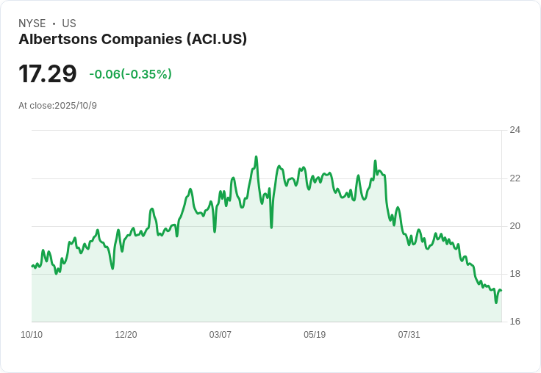541x373 pixels.
Task: Open the Albertsons Companies (ACI.US) title
Action: (x=132, y=39)
